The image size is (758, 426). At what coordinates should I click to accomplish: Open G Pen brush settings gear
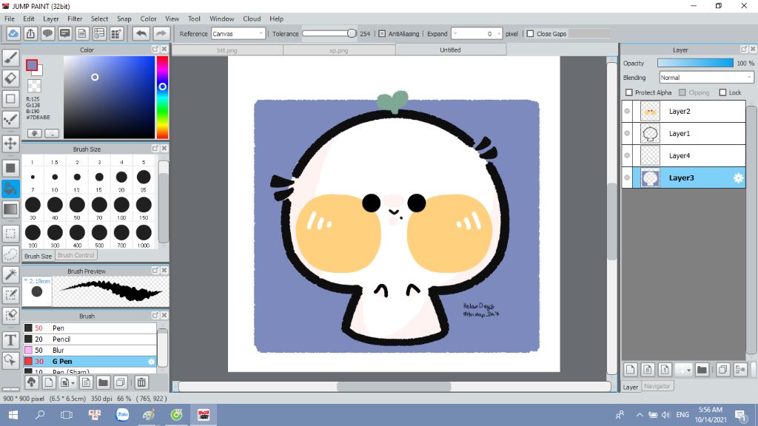click(151, 361)
